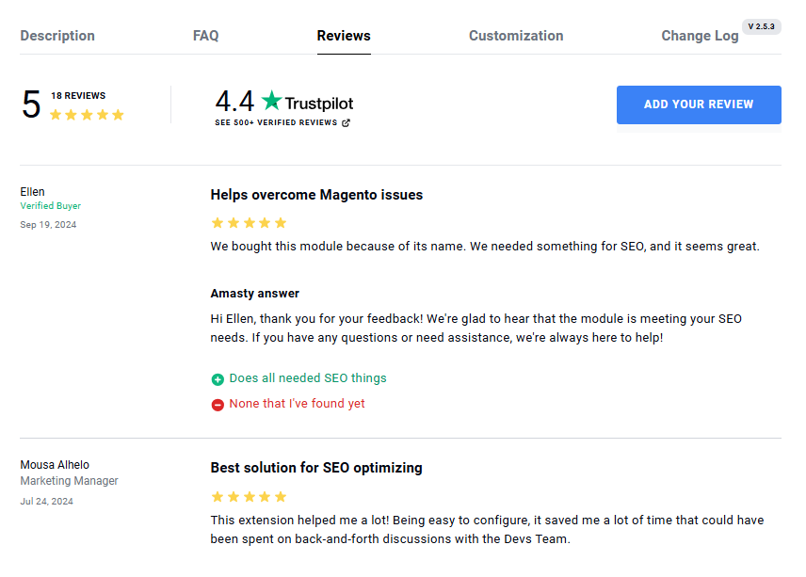Click review title Best solution for SEO optimizing

(x=316, y=468)
